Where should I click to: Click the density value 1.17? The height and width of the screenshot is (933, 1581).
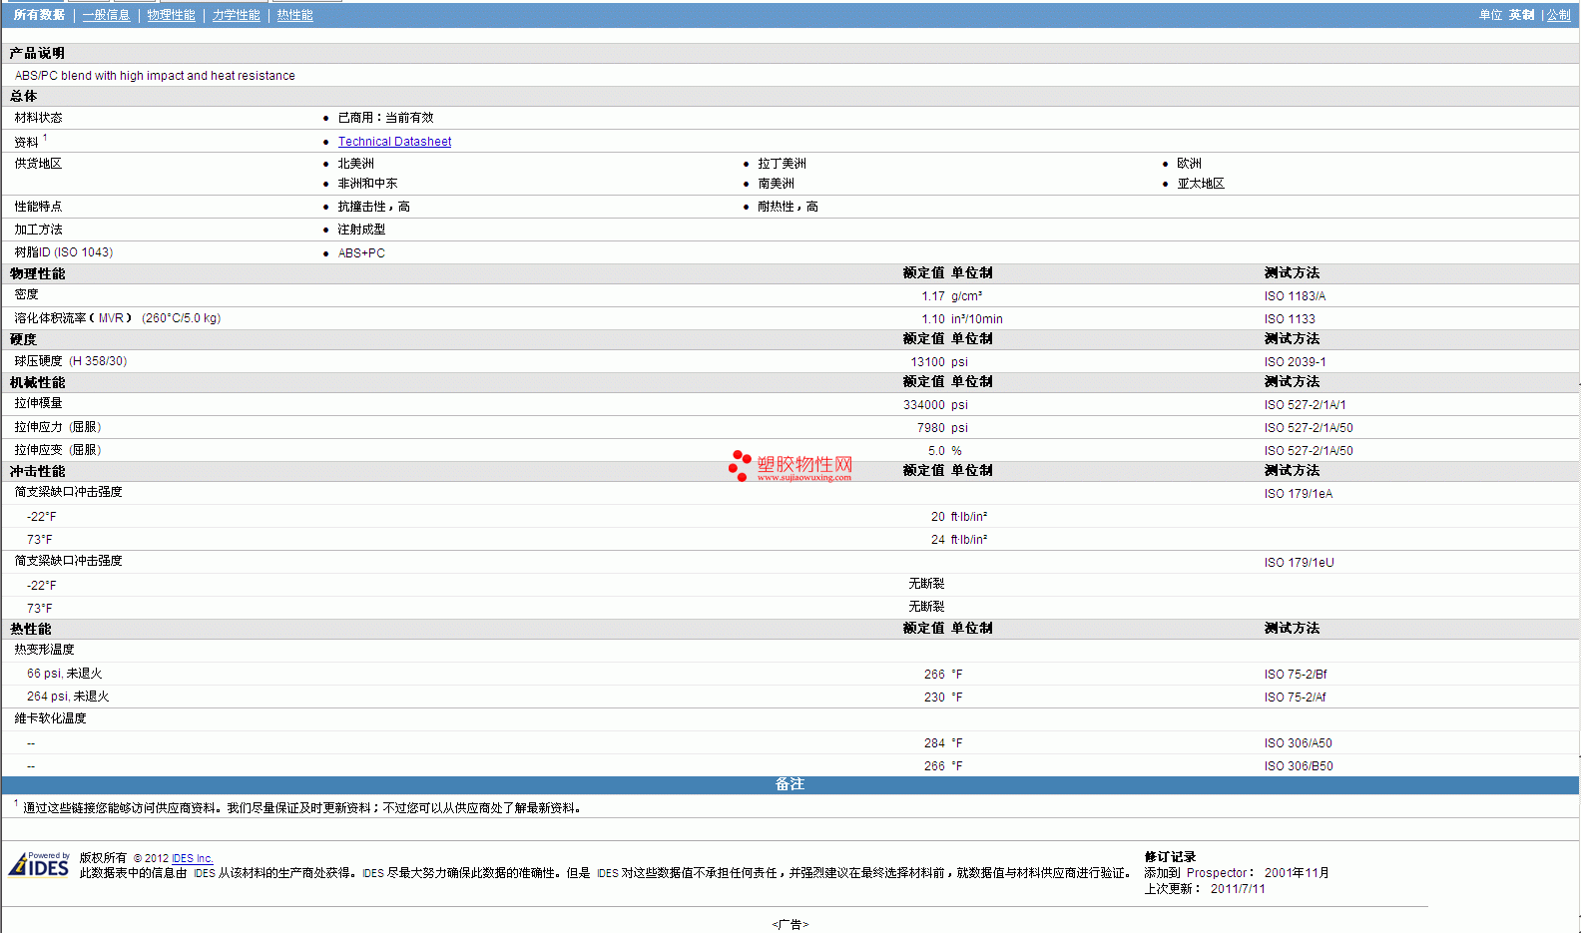[933, 296]
